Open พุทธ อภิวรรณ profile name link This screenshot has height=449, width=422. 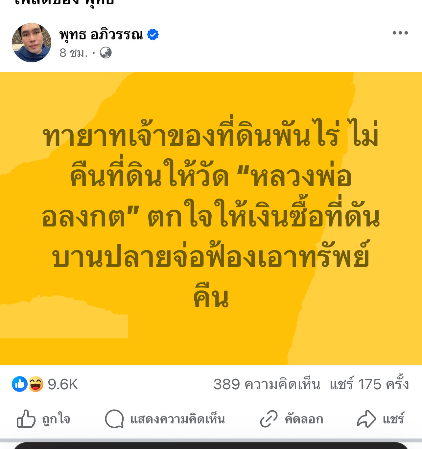pos(101,34)
